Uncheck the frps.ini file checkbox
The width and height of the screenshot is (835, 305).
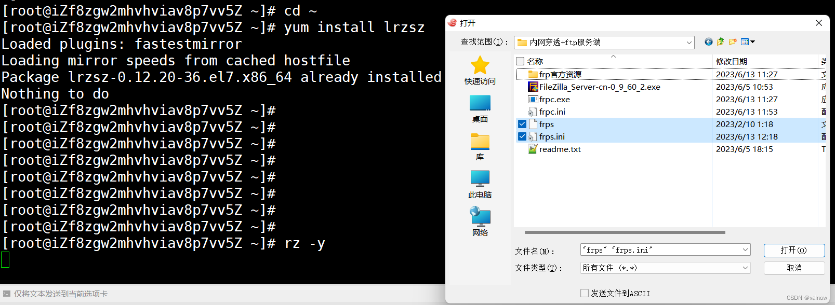pos(522,136)
